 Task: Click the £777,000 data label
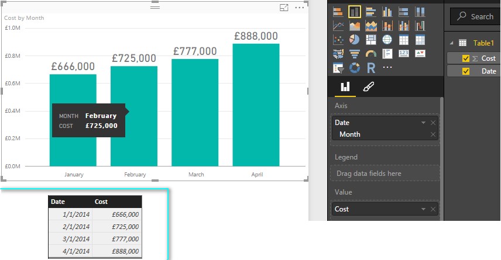tap(195, 51)
